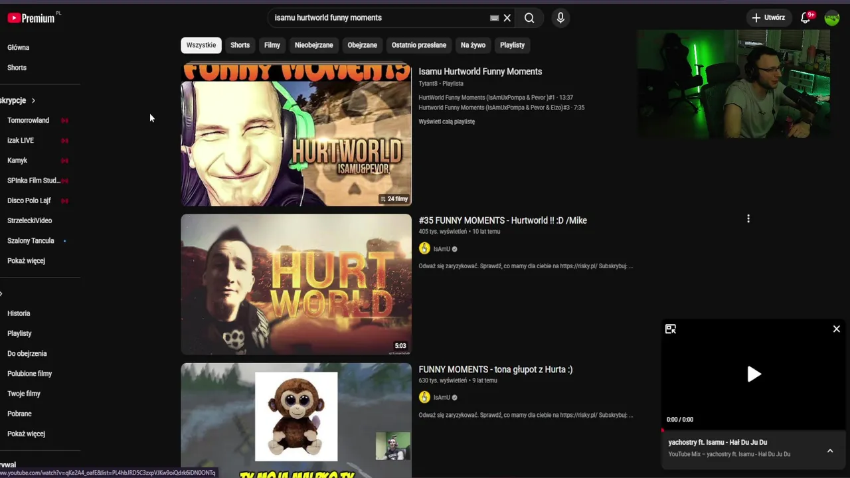The width and height of the screenshot is (850, 478).
Task: Select the Wszystkie filter chip
Action: click(x=201, y=45)
